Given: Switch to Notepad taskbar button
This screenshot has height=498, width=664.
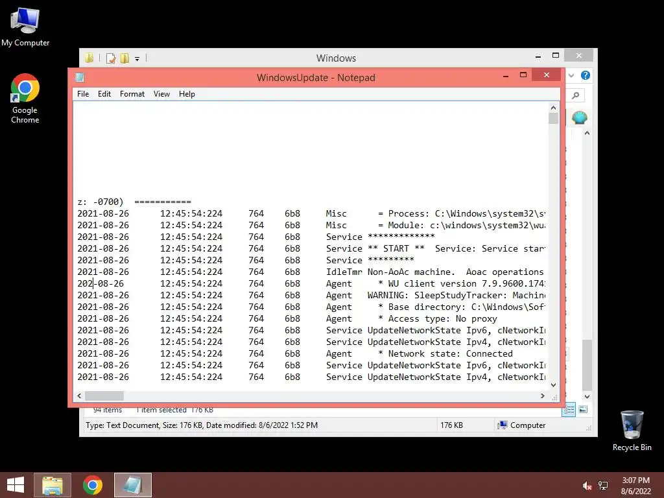Looking at the screenshot, I should (132, 485).
